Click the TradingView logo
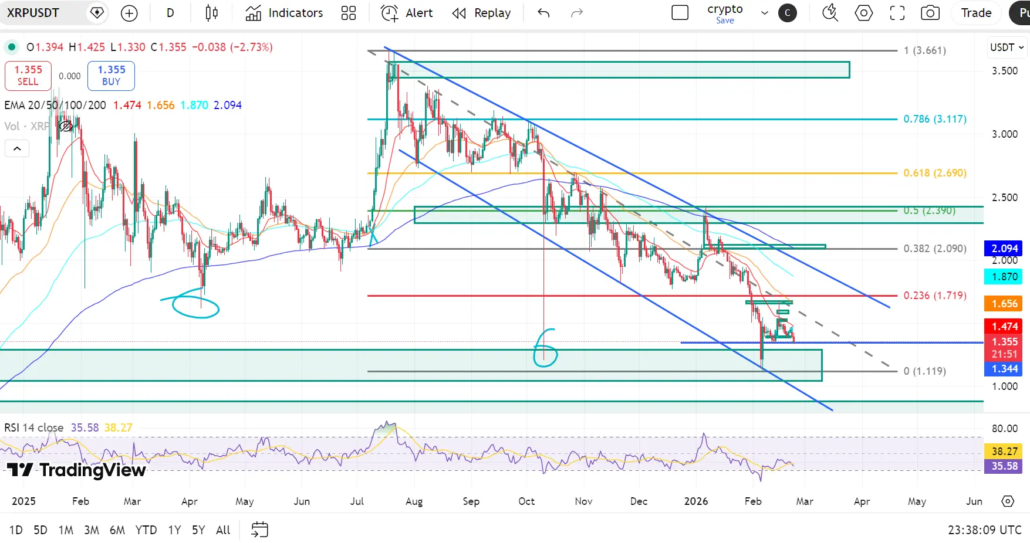Image resolution: width=1030 pixels, height=543 pixels. tap(76, 470)
